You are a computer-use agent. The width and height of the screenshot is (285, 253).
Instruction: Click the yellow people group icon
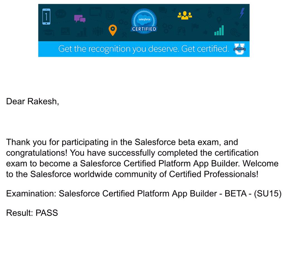pyautogui.click(x=185, y=16)
